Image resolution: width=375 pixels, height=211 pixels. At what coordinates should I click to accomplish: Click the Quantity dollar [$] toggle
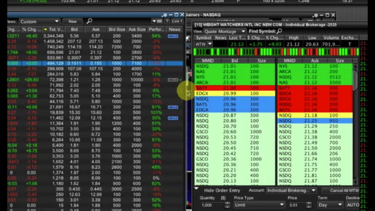coord(223,198)
